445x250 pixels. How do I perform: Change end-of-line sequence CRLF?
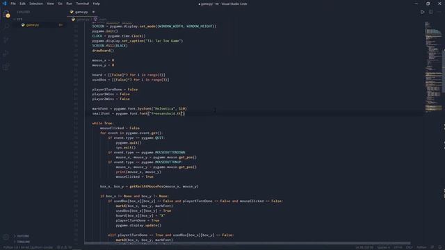pyautogui.click(x=409, y=247)
